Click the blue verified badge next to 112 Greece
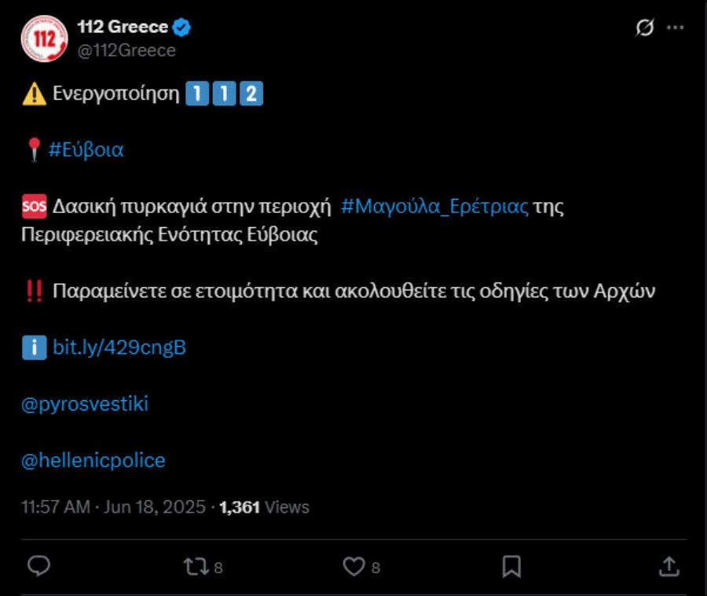 coord(182,25)
